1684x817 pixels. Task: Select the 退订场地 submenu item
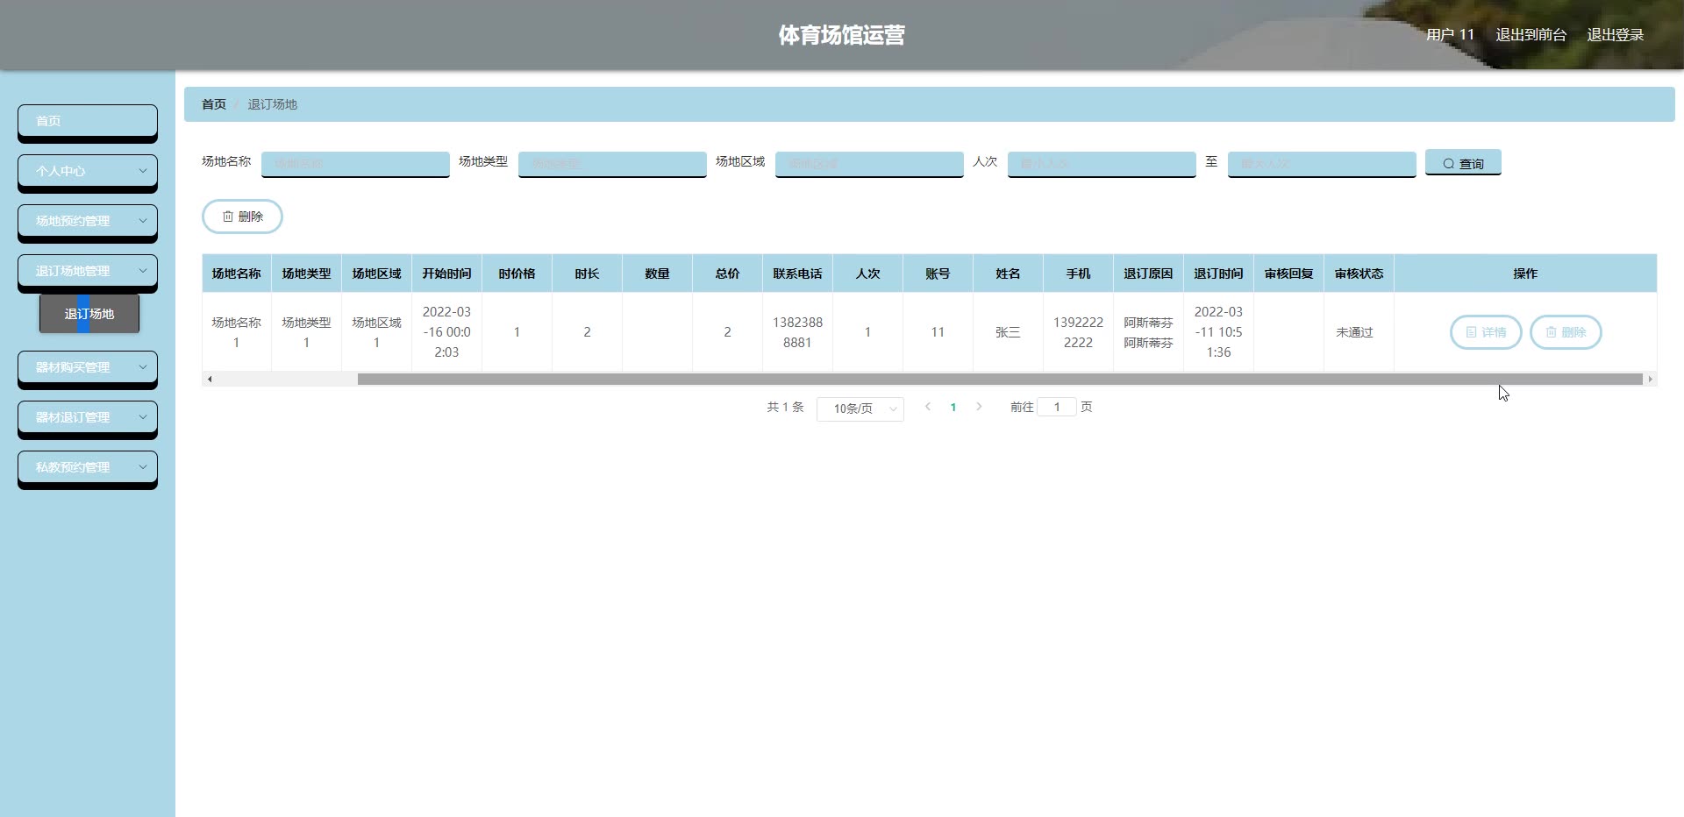(x=89, y=314)
